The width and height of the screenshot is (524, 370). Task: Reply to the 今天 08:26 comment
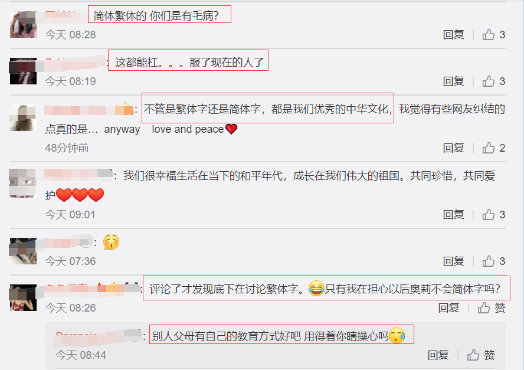tap(449, 308)
